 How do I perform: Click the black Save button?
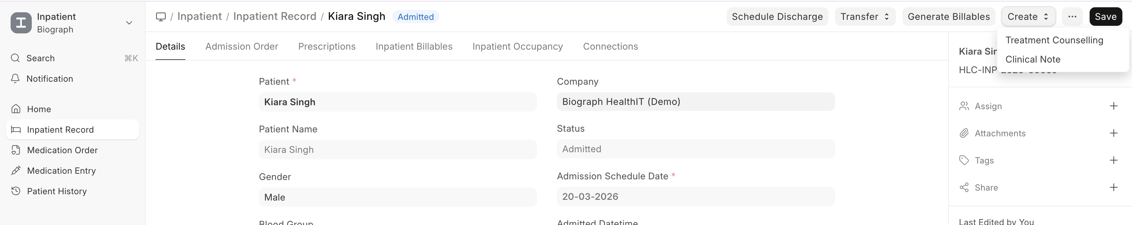pyautogui.click(x=1105, y=17)
